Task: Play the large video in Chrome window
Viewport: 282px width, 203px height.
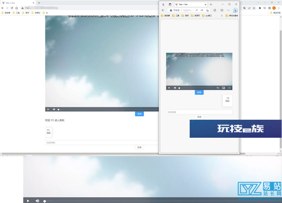Action: tap(48, 109)
